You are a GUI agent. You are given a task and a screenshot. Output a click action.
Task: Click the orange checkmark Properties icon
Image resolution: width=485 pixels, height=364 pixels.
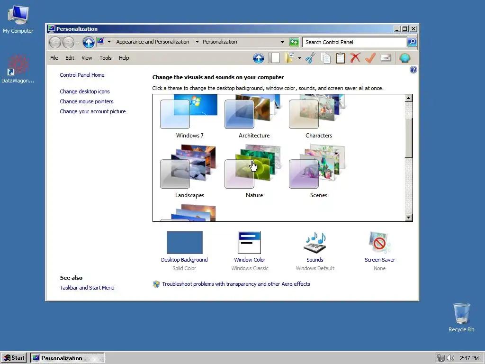[370, 57]
